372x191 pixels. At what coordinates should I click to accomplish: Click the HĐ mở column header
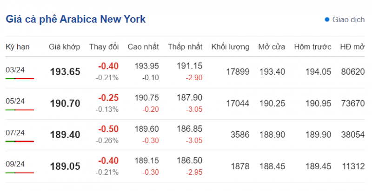tap(352, 47)
